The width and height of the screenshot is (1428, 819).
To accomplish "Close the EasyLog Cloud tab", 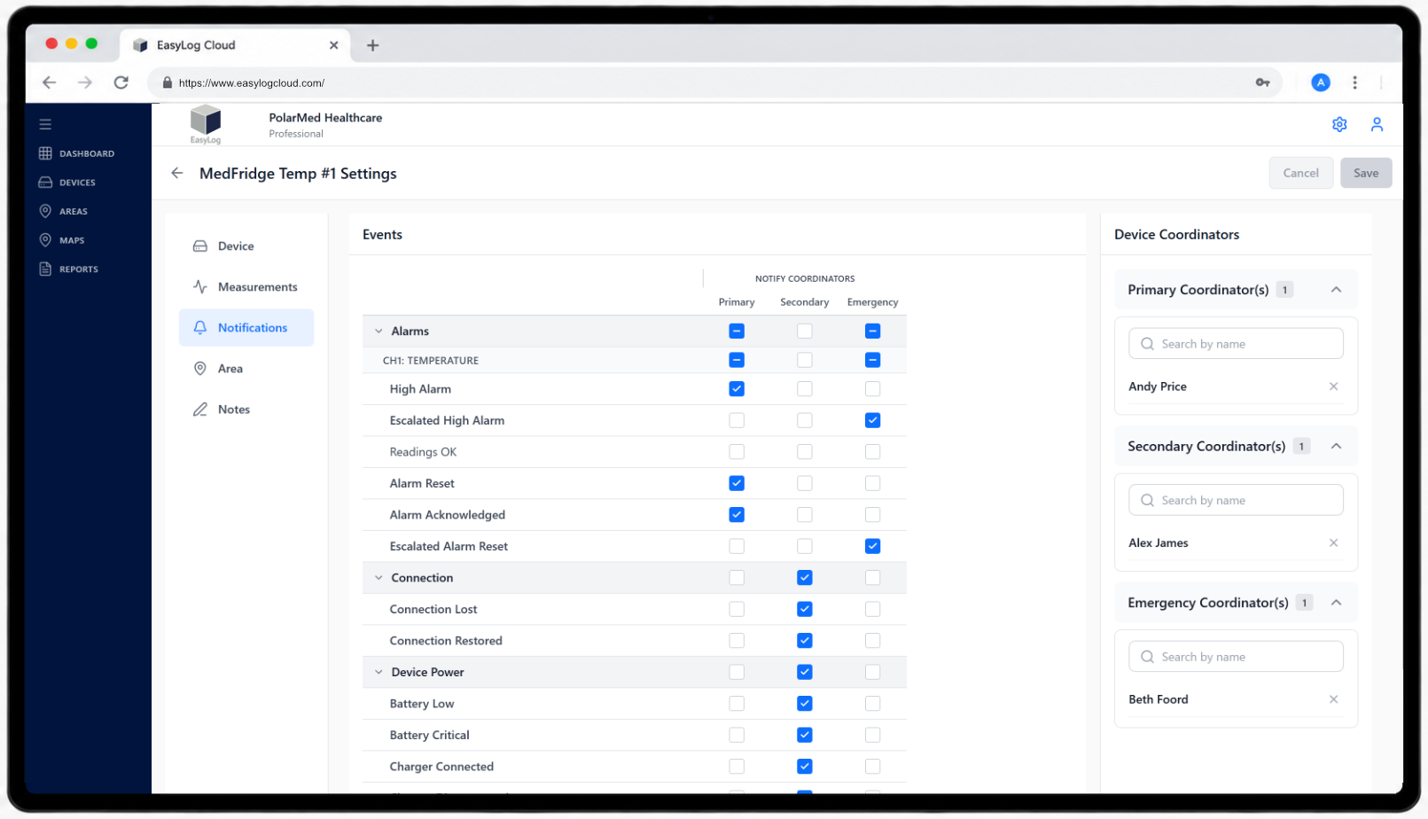I will click(333, 45).
